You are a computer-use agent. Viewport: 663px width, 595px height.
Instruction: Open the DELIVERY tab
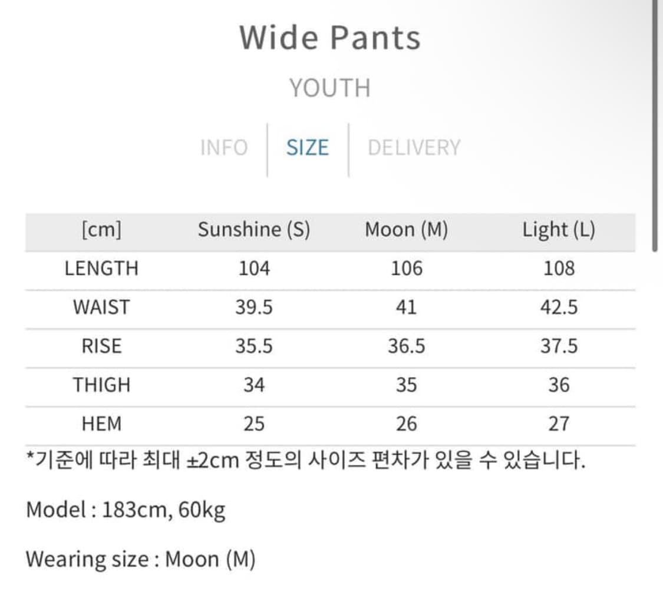point(414,147)
